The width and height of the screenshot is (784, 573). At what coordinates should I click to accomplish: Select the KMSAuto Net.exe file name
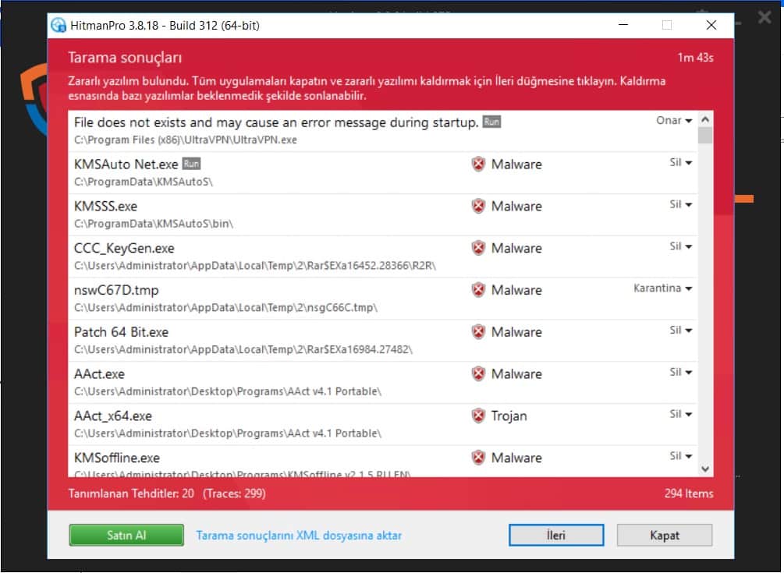click(x=126, y=164)
